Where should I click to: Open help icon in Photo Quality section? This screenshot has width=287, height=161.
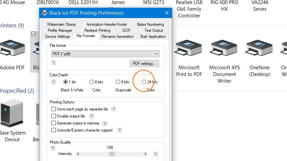[x=53, y=148]
